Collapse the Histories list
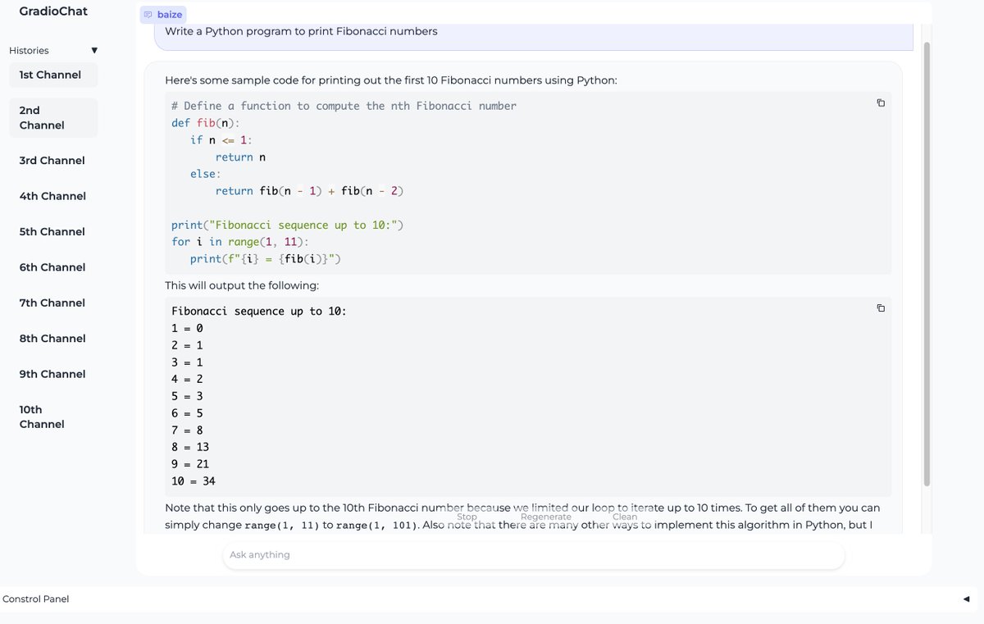Screen dimensions: 984x624 94,51
